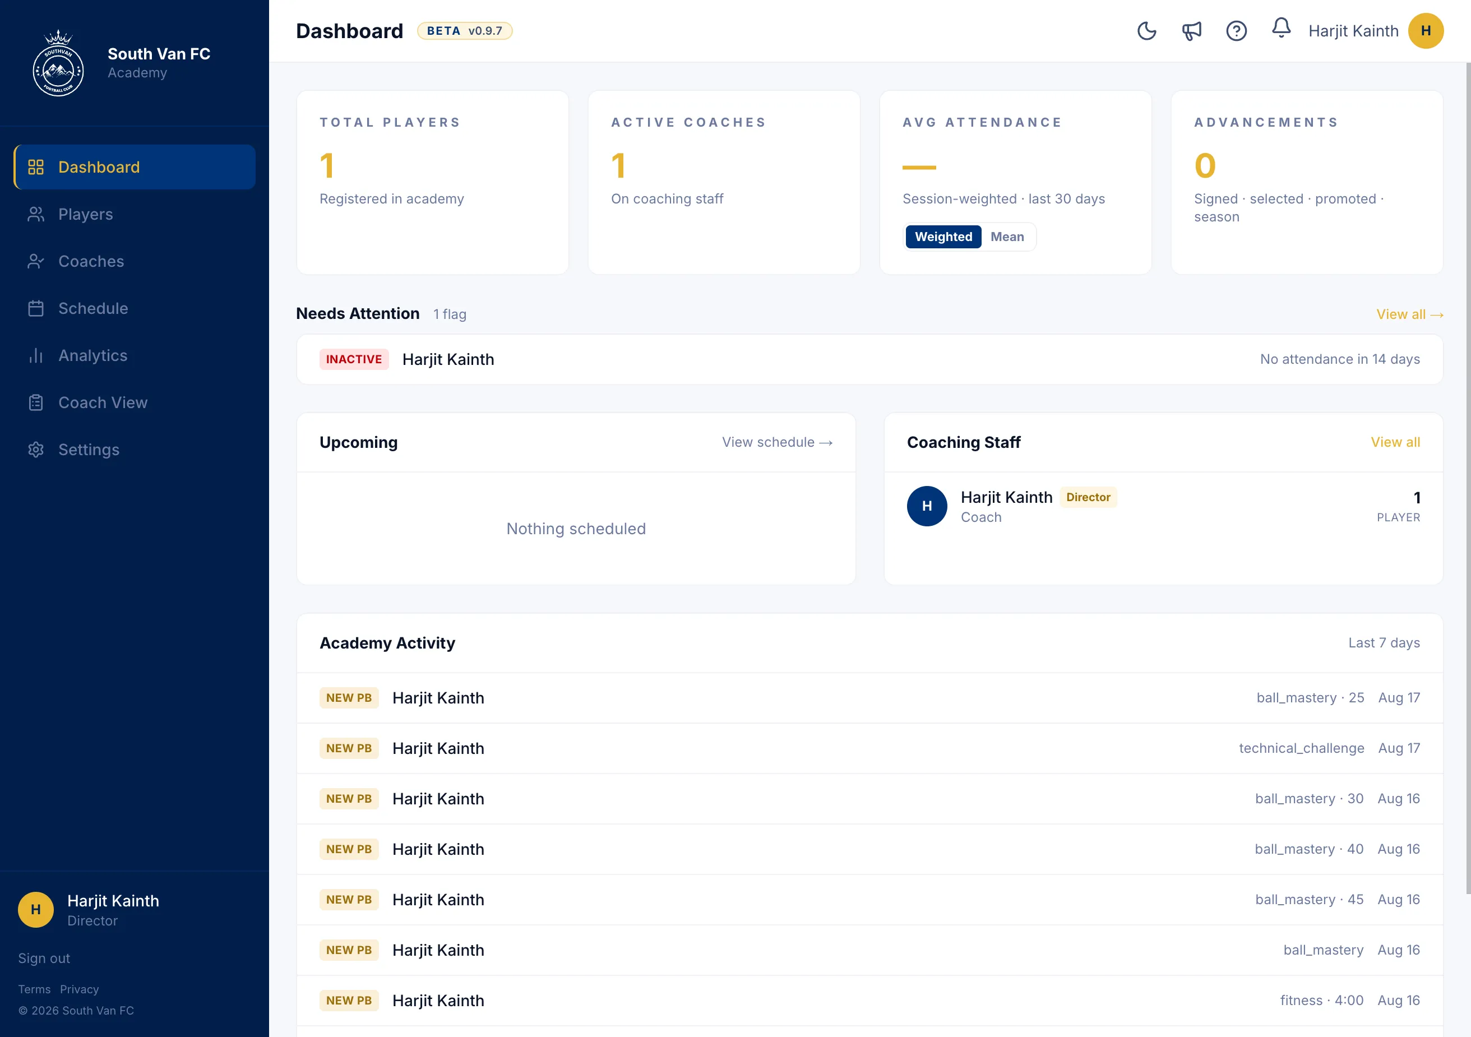This screenshot has width=1471, height=1037.
Task: Click the Dashboard grid icon in sidebar
Action: tap(36, 167)
